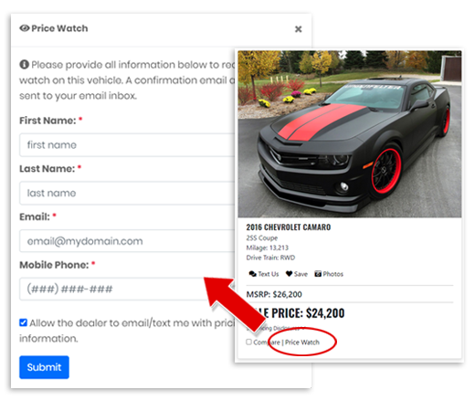
Task: Open the Camaro vehicle photo
Action: [350, 134]
